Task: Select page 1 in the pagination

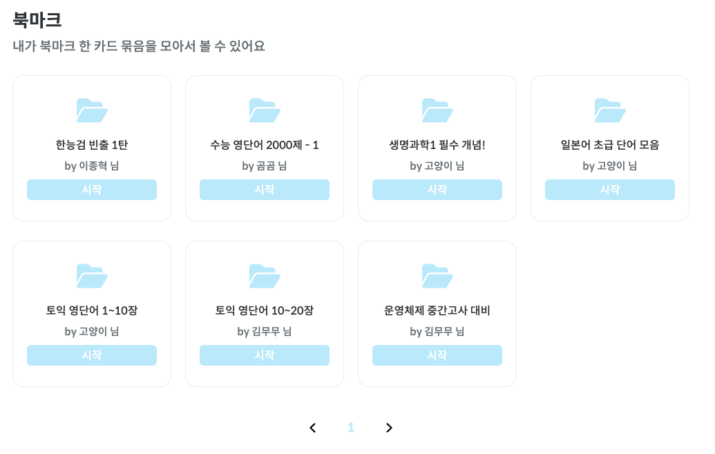Action: (351, 428)
